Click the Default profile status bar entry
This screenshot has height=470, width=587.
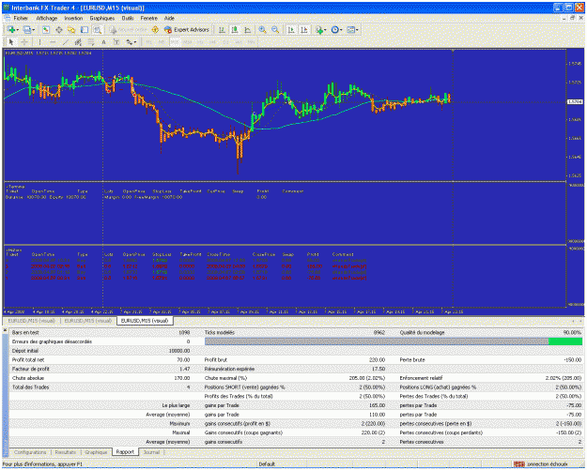267,464
